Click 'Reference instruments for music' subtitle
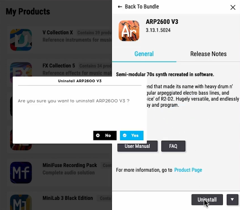This screenshot has width=240, height=210. pos(77,40)
